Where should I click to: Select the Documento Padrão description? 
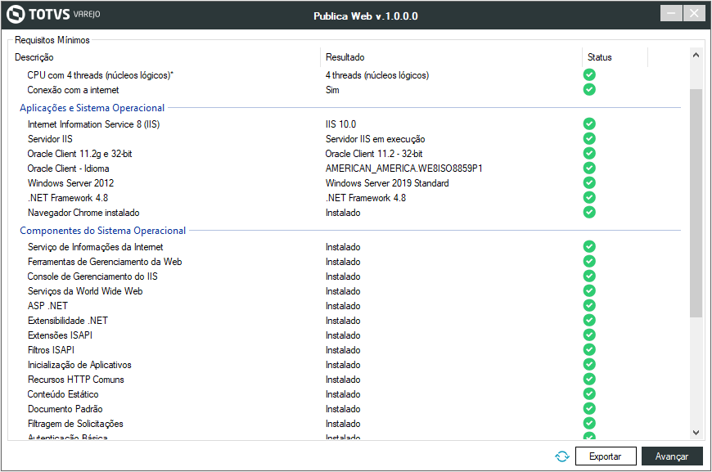pos(65,409)
